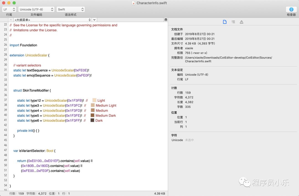
Task: Click the 行数: 159 status bar entry
Action: click(17, 194)
